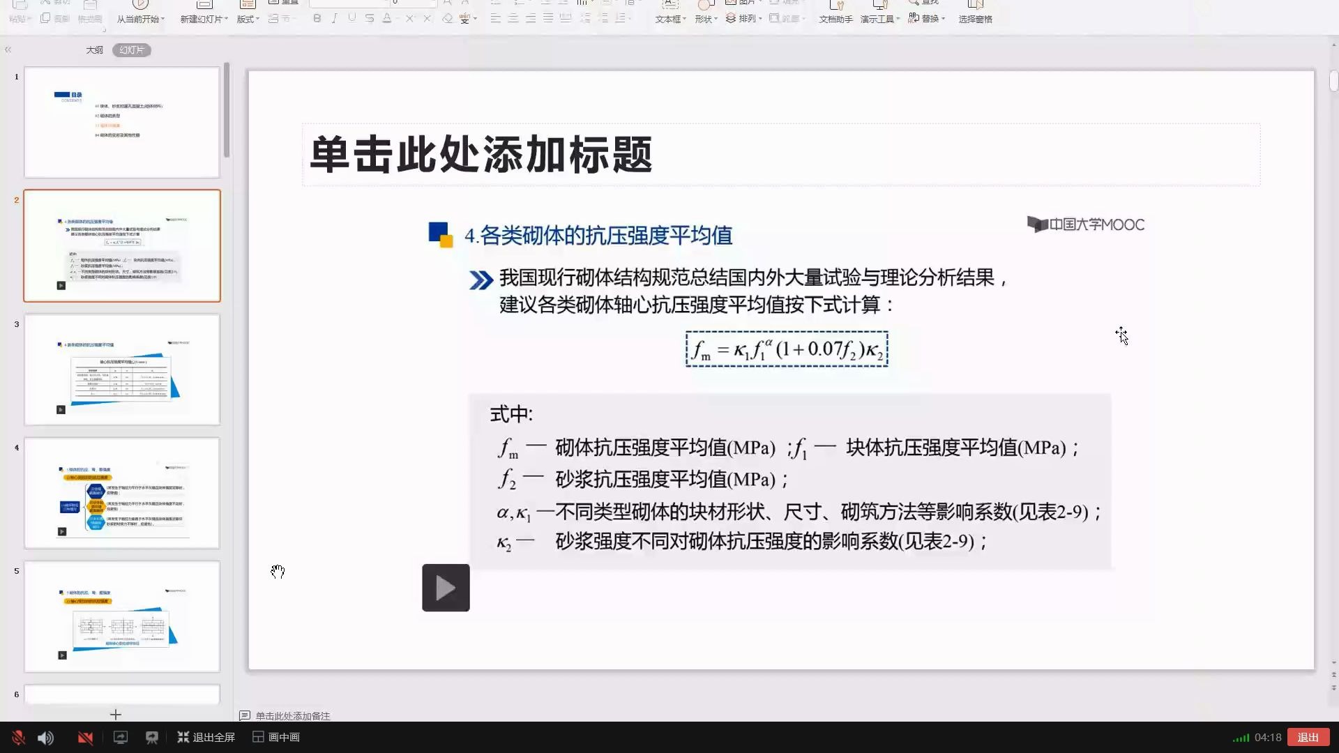
Task: Enable 画中画 picture-in-picture mode
Action: (276, 737)
